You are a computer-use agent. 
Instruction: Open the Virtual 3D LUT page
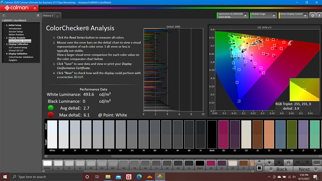[x=16, y=50]
